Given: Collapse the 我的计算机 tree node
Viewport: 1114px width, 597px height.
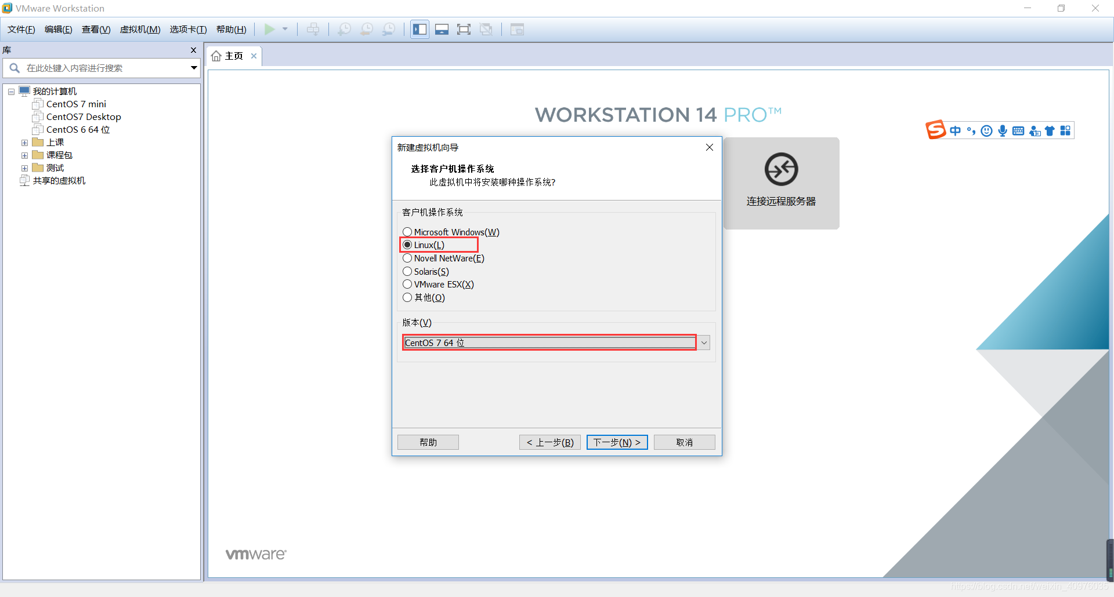Looking at the screenshot, I should pyautogui.click(x=11, y=92).
